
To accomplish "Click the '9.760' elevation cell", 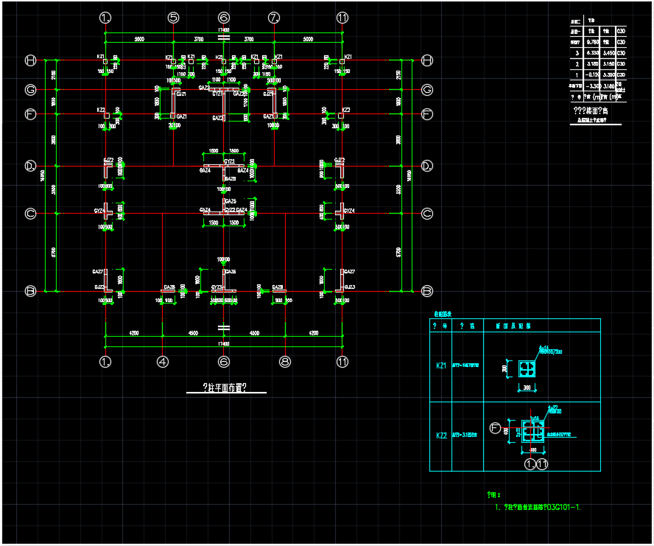I will pyautogui.click(x=593, y=42).
